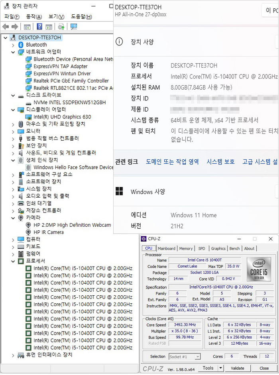
Task: Click the 보안 장치 category icon
Action: tap(21, 145)
